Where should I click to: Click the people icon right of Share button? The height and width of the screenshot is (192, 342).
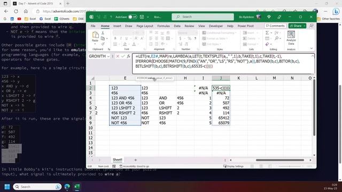pos(311,26)
